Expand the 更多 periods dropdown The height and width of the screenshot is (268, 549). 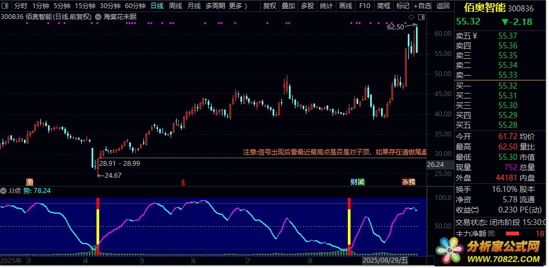pyautogui.click(x=238, y=6)
